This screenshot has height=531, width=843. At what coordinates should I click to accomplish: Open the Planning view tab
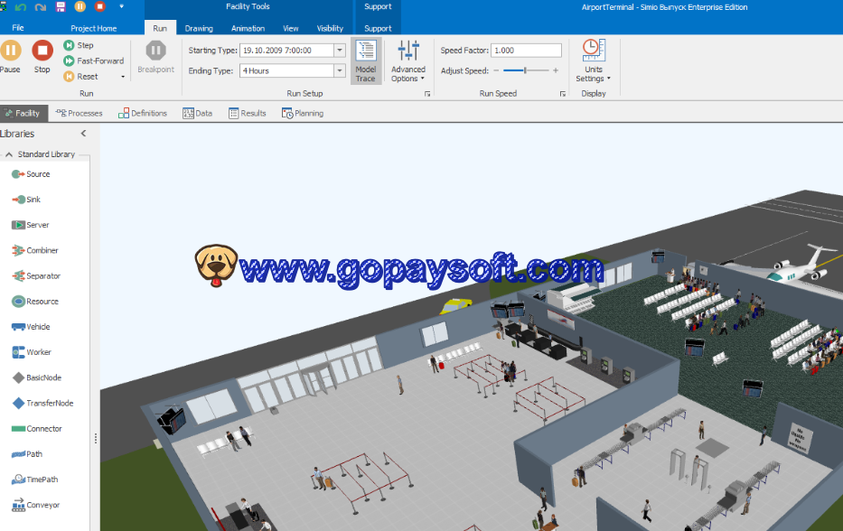click(303, 114)
